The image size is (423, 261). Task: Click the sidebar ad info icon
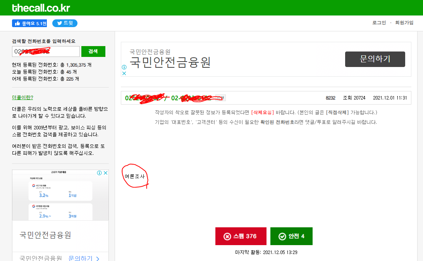click(x=99, y=173)
